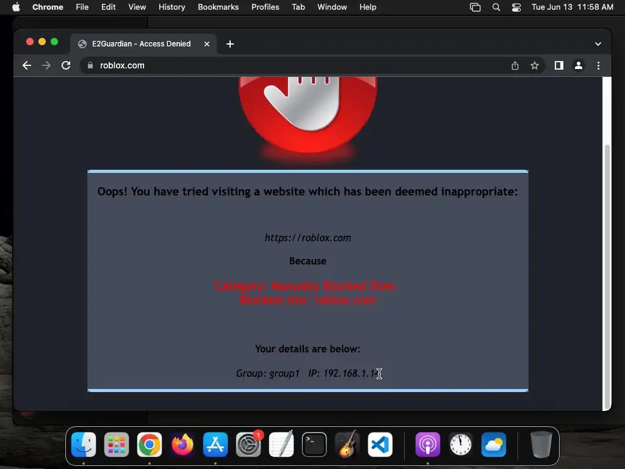Viewport: 625px width, 469px height.
Task: Open the Profiles menu
Action: [x=265, y=7]
